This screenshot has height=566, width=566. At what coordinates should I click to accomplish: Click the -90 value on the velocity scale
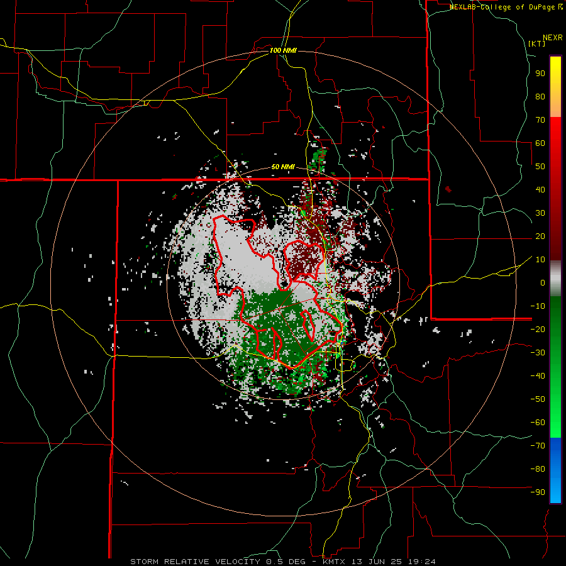pos(538,492)
